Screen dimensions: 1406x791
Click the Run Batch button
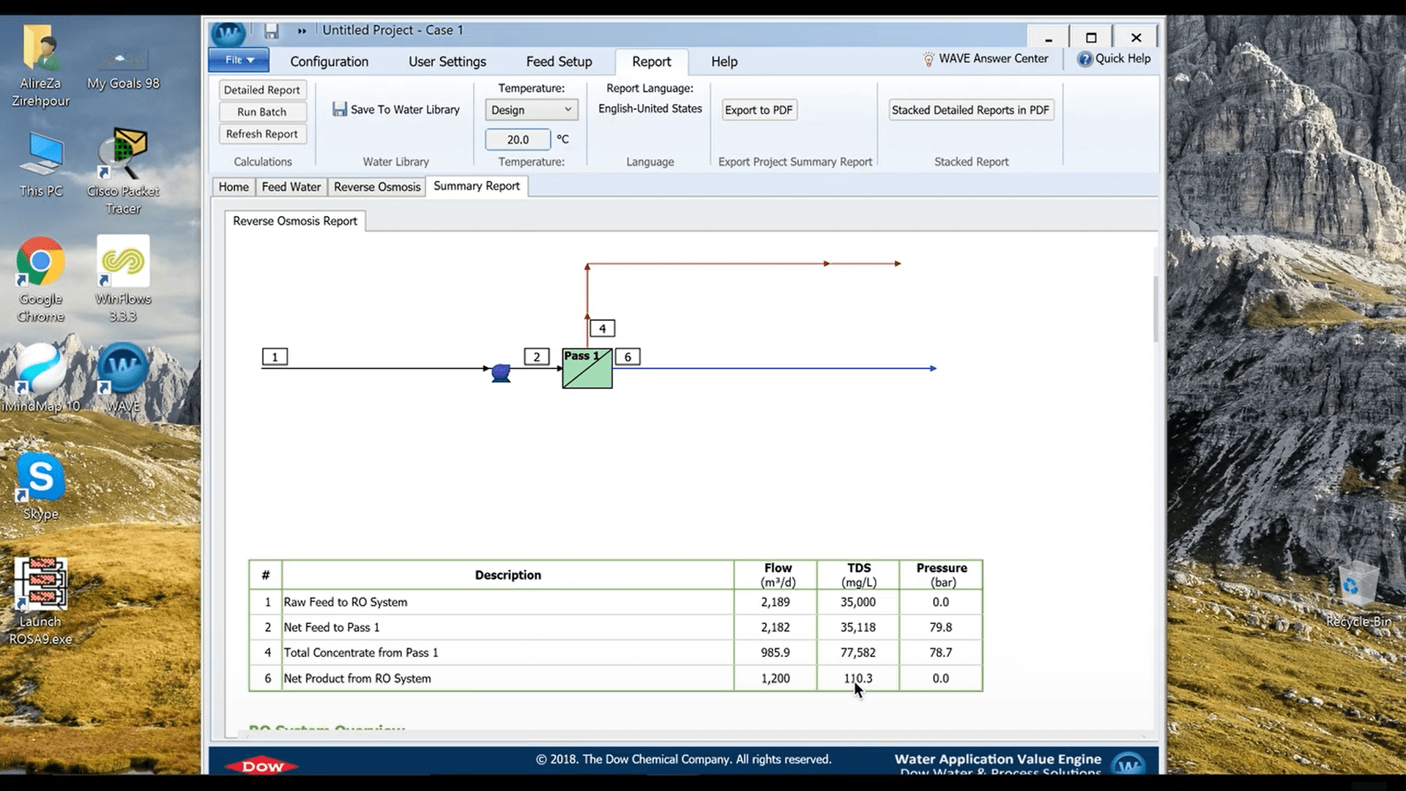pyautogui.click(x=262, y=112)
